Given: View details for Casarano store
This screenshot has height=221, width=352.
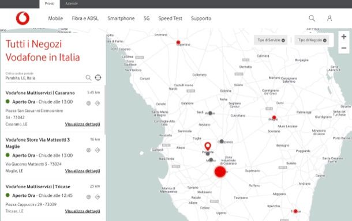Looking at the screenshot, I should click(x=83, y=124).
